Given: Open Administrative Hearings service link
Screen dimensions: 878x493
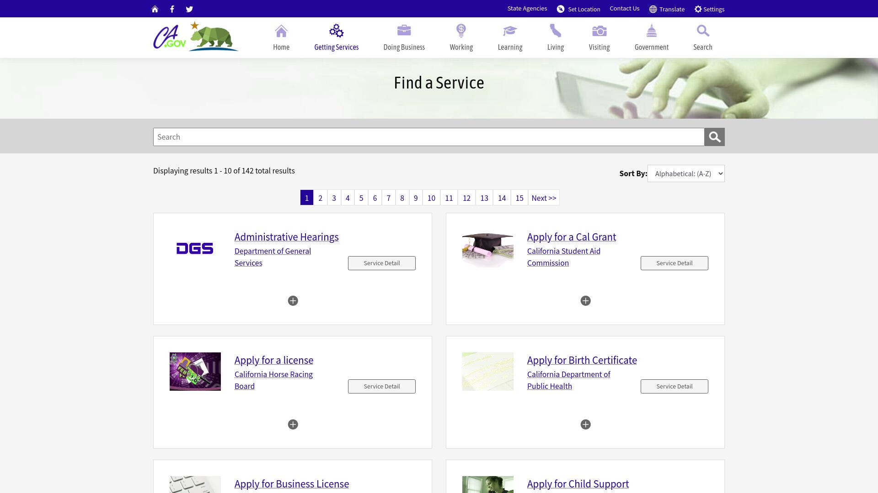Looking at the screenshot, I should (x=287, y=237).
